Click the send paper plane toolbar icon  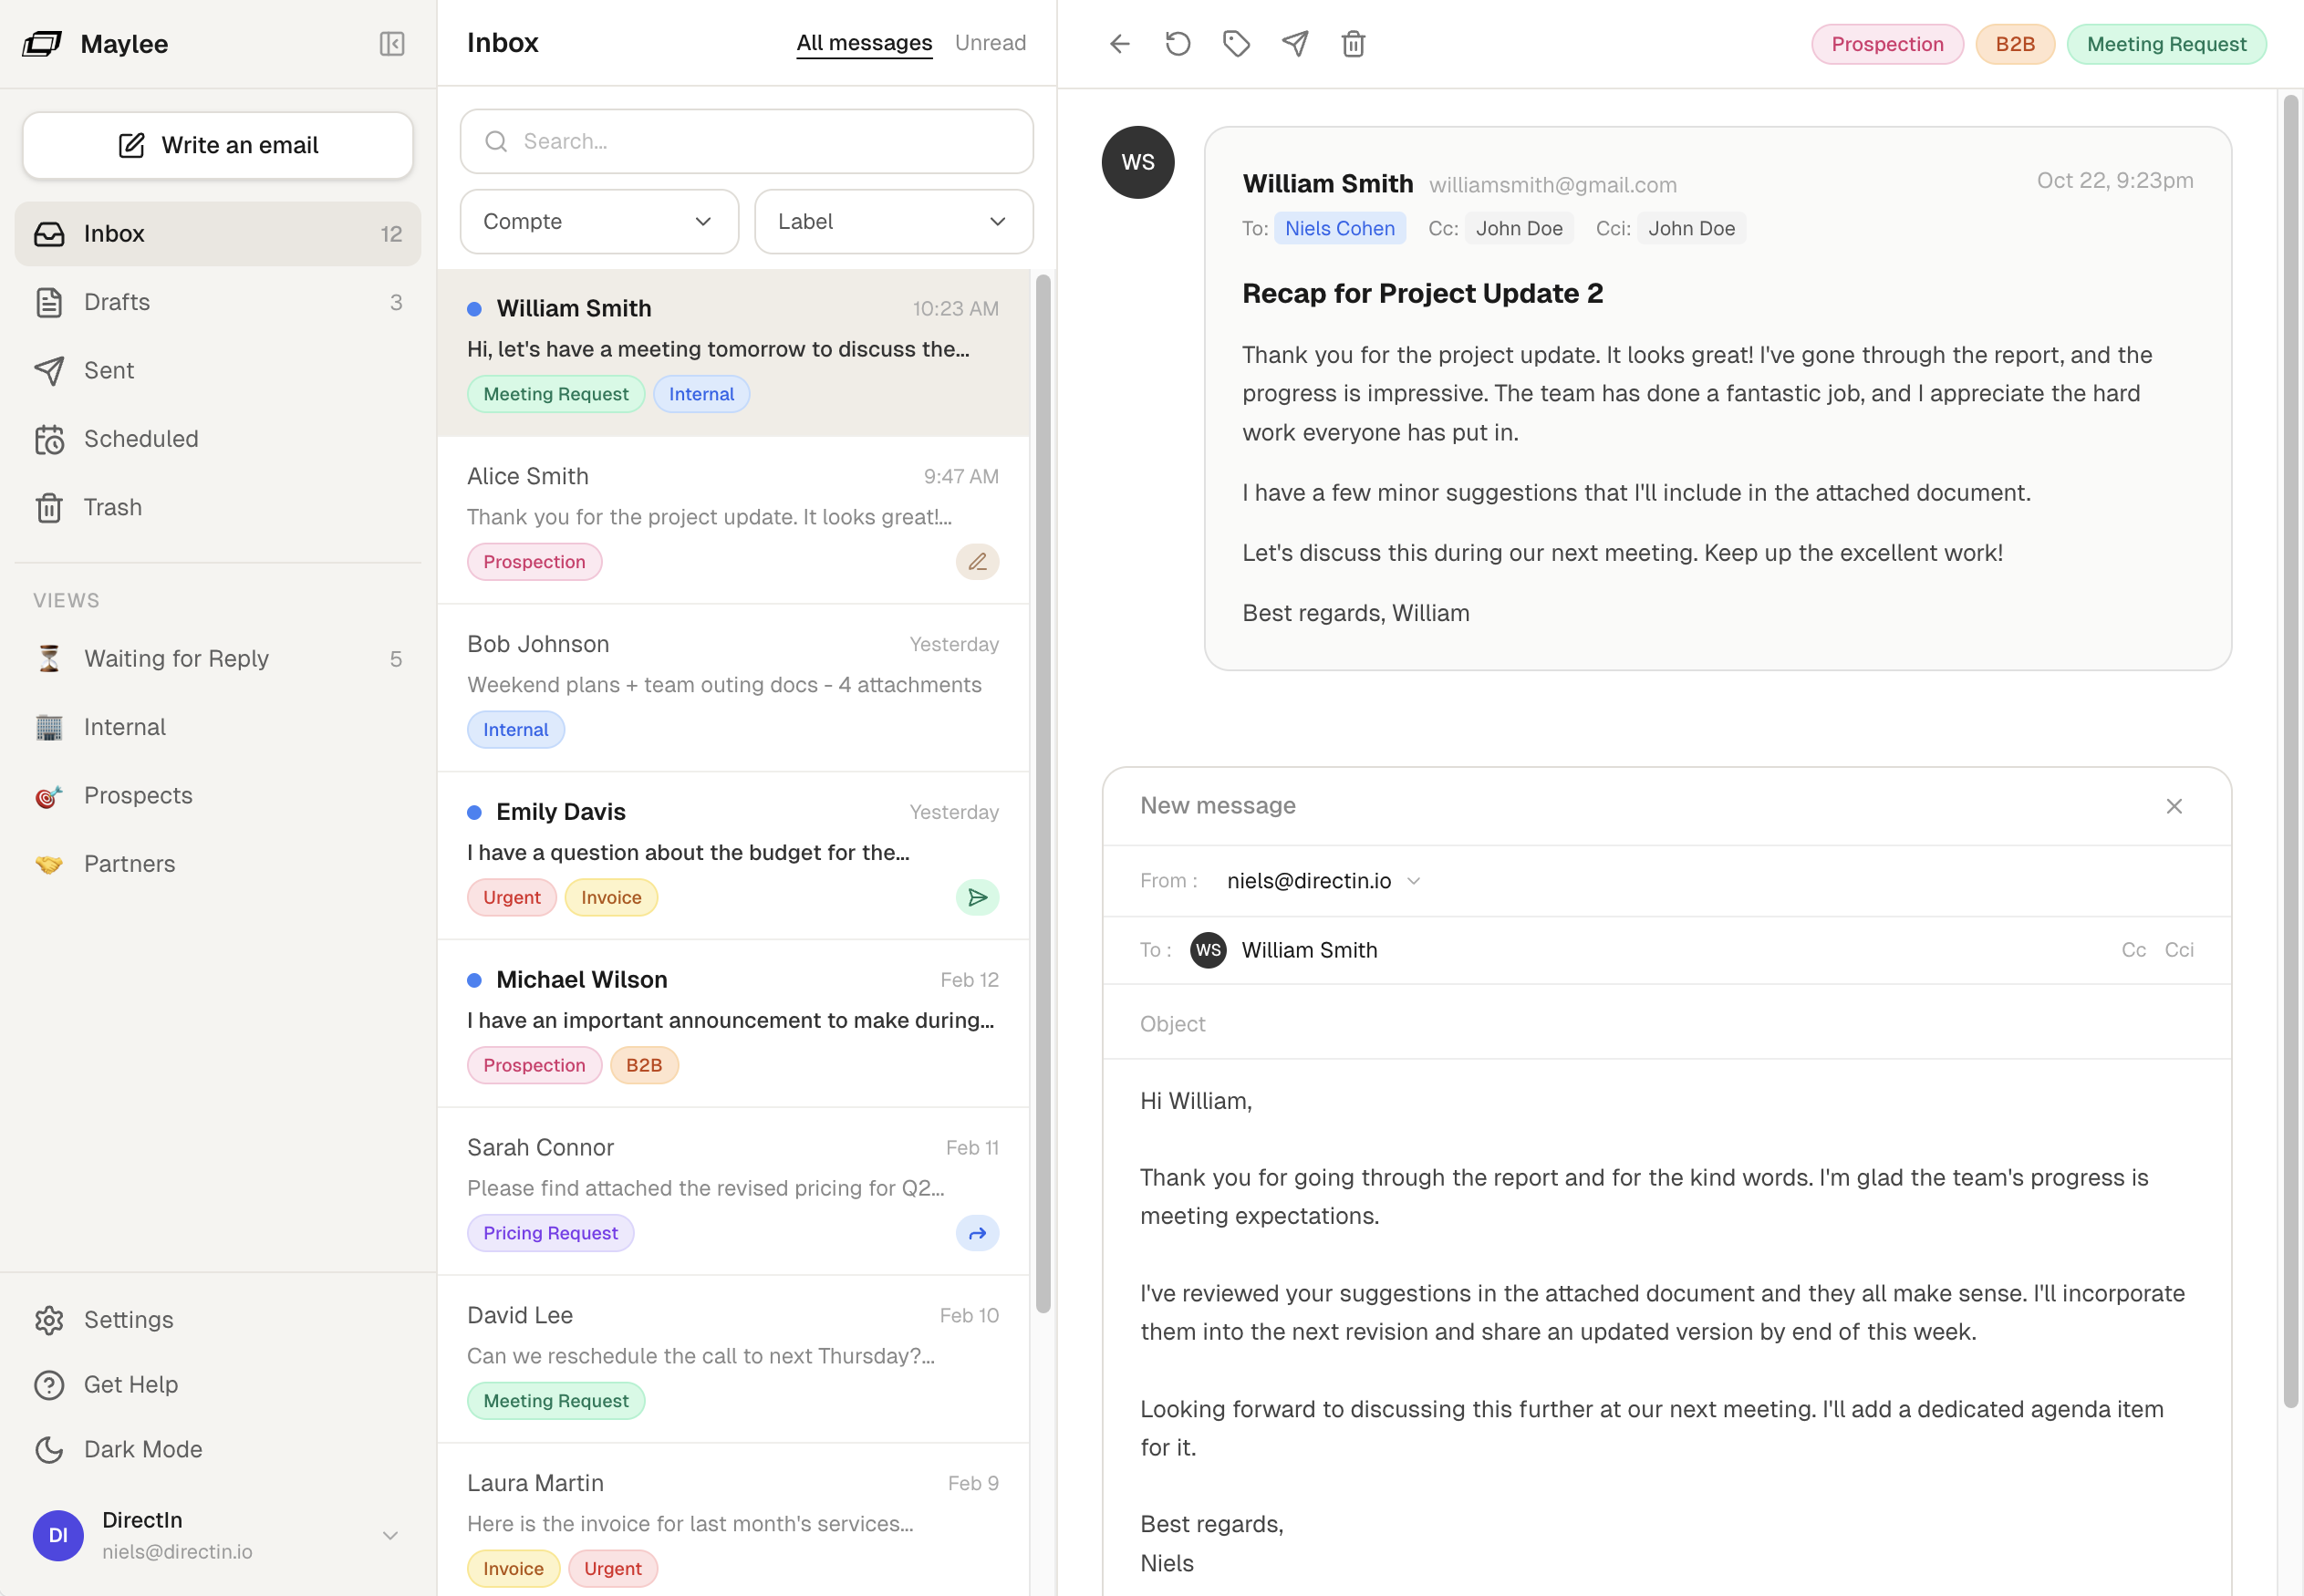[x=1295, y=44]
